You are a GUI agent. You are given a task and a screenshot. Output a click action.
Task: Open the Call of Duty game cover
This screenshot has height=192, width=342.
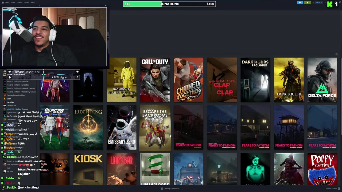tap(155, 80)
